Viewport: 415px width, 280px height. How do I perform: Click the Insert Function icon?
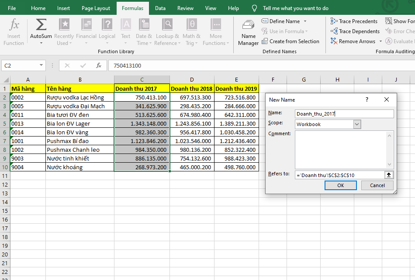coord(14,25)
